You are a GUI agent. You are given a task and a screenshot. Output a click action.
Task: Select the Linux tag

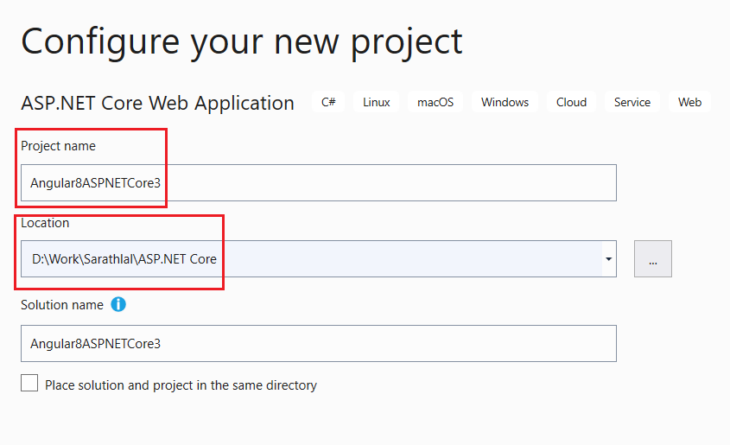click(376, 102)
